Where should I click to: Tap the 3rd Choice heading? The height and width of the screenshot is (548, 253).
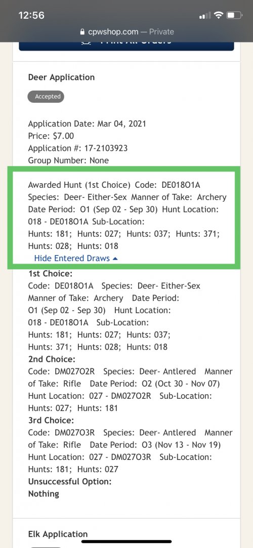(x=51, y=420)
